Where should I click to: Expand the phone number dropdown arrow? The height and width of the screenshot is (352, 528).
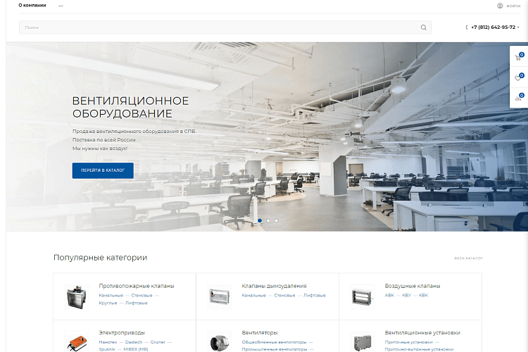[x=518, y=27]
